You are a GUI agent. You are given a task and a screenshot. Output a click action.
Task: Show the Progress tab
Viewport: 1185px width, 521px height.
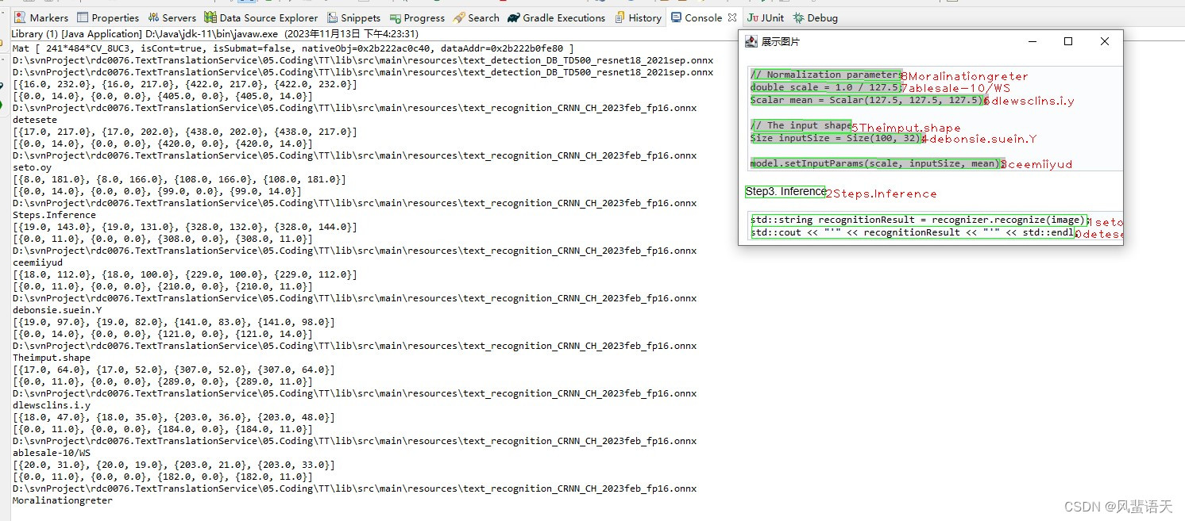point(417,17)
